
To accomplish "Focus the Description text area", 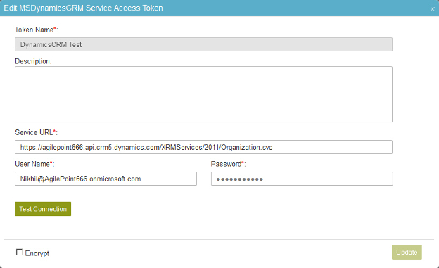I will click(x=203, y=94).
